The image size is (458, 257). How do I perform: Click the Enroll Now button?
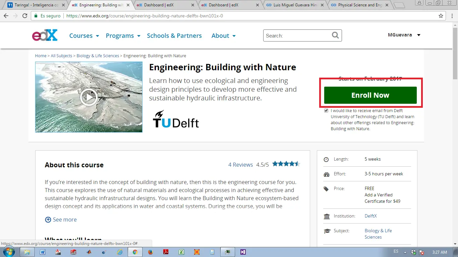(370, 95)
